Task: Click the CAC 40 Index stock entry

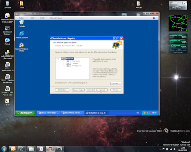Action: 178,46
